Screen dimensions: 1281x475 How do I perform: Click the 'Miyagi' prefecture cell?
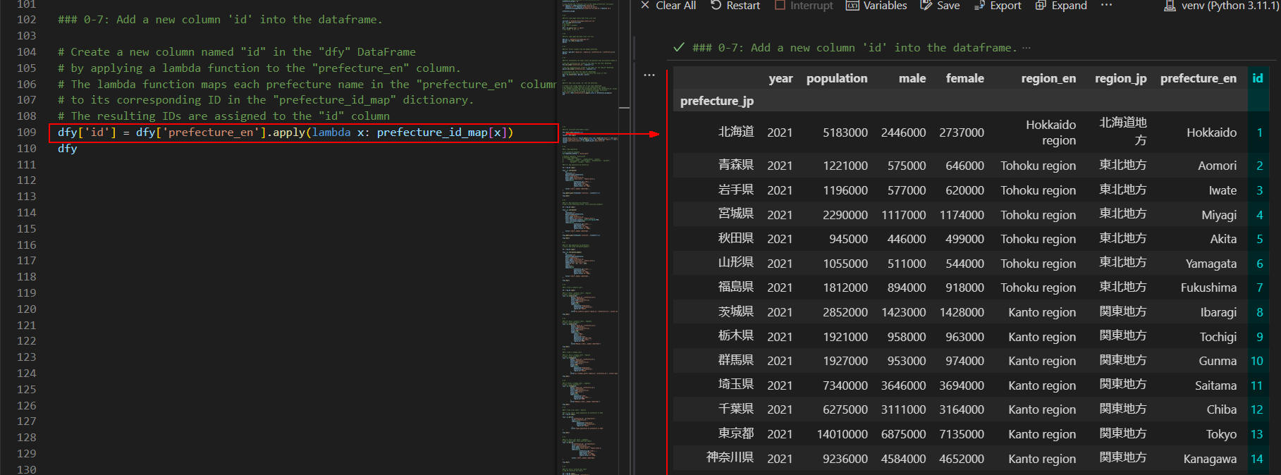coord(1219,215)
